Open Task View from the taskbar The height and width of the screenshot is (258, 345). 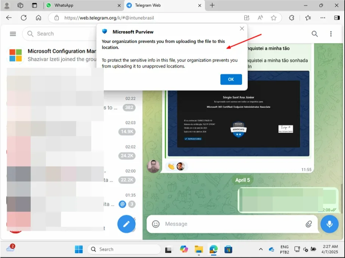tap(168, 249)
